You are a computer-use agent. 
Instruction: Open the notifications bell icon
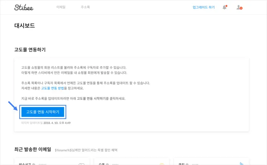(x=225, y=7)
